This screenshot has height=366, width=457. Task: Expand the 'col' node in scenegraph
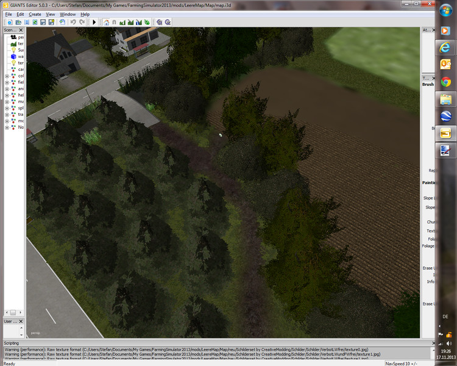[x=7, y=76]
